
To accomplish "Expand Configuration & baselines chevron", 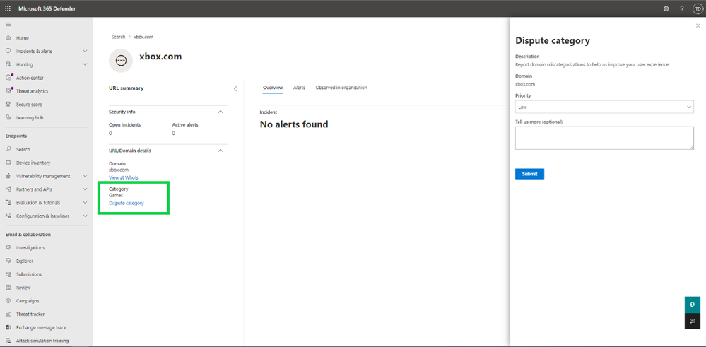I will point(85,216).
